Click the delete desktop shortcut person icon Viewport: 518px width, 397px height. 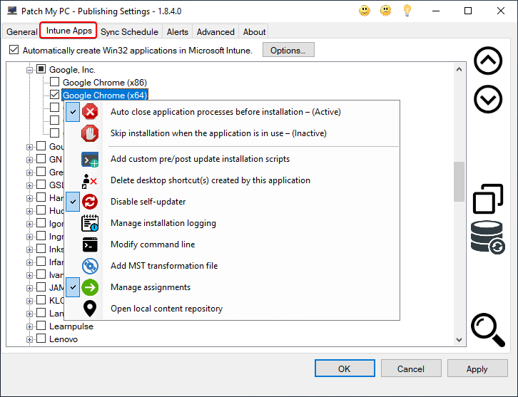89,181
